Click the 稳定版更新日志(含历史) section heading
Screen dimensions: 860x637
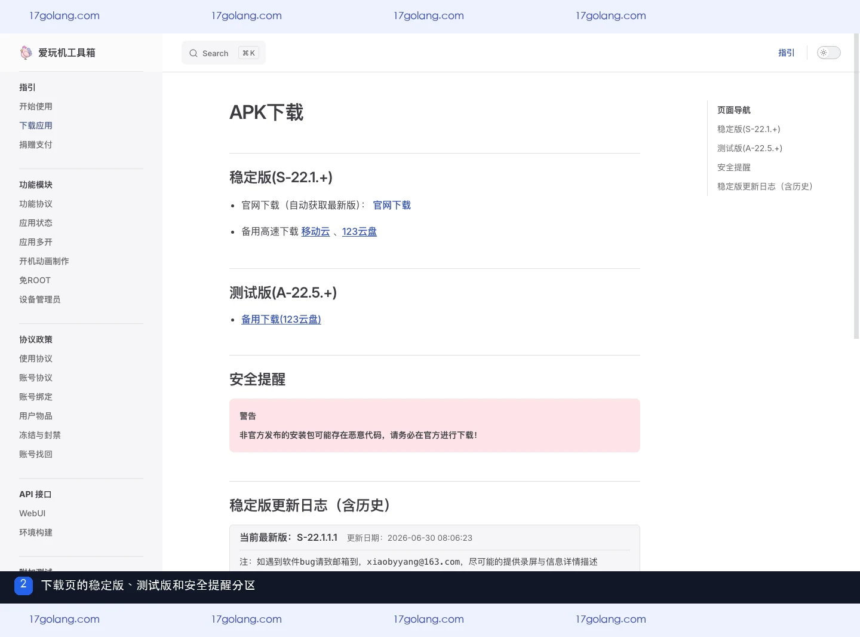click(x=310, y=505)
